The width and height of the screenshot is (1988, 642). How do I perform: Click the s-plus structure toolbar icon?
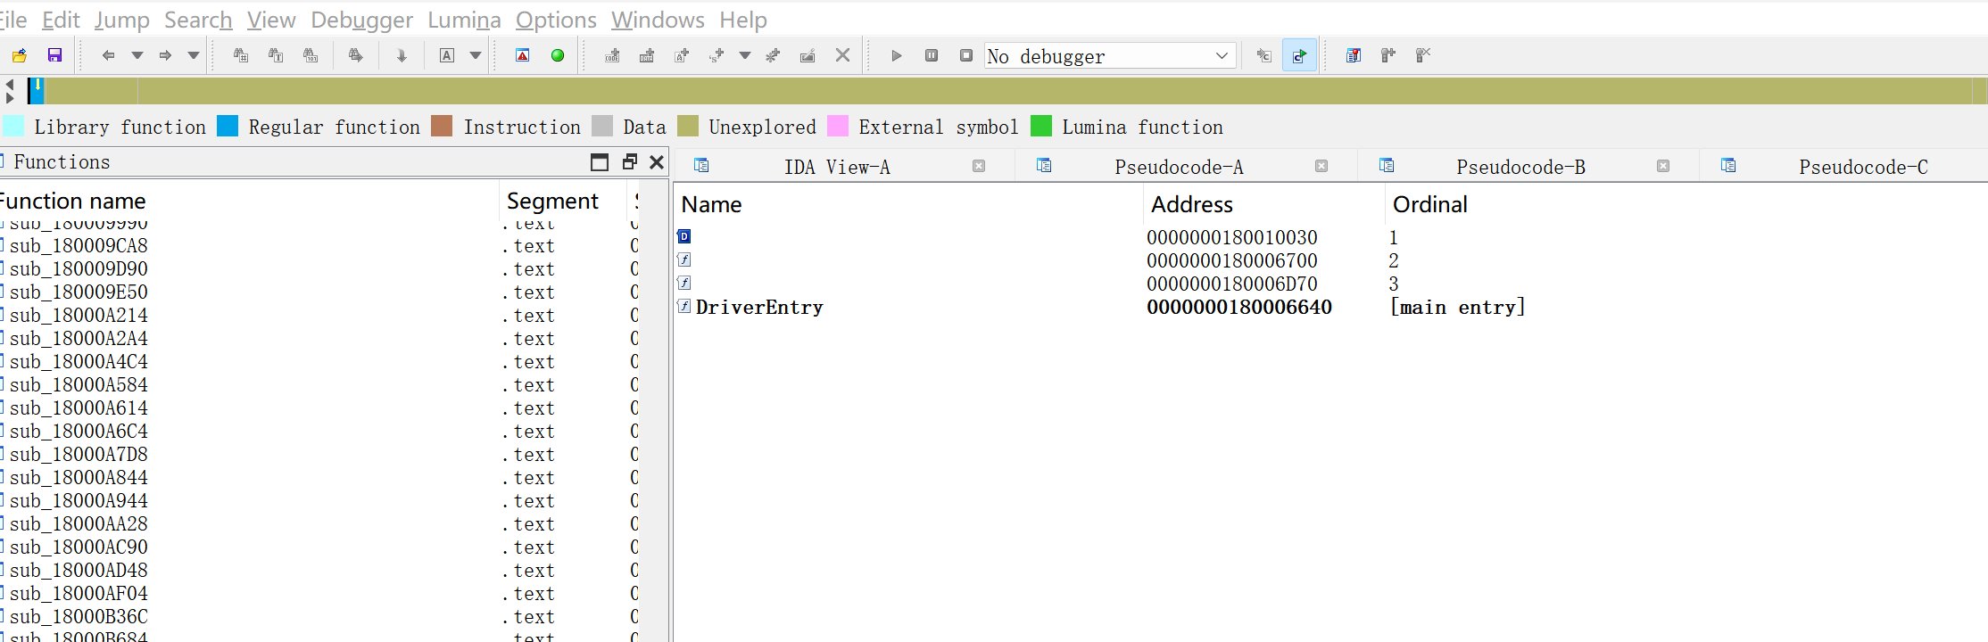click(x=717, y=55)
